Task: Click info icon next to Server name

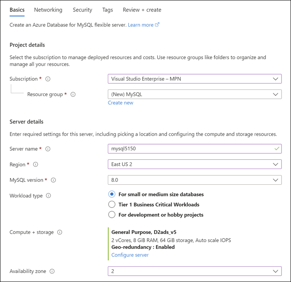Action: pos(48,149)
